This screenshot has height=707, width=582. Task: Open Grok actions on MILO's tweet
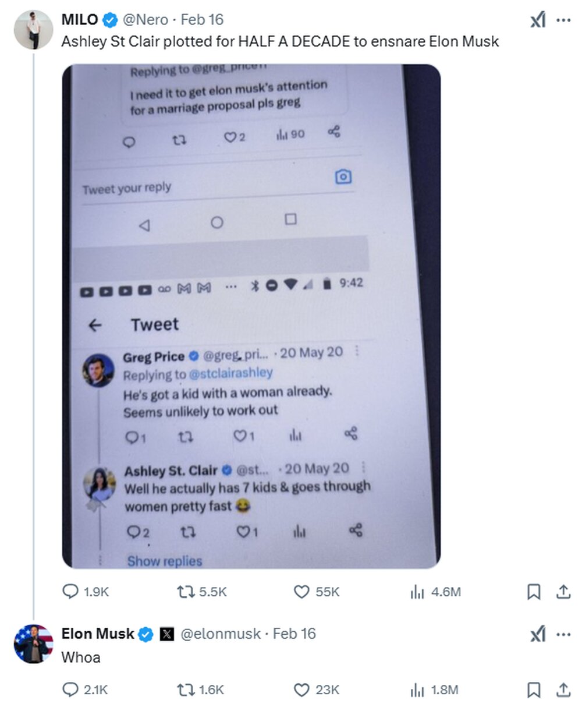tap(538, 20)
